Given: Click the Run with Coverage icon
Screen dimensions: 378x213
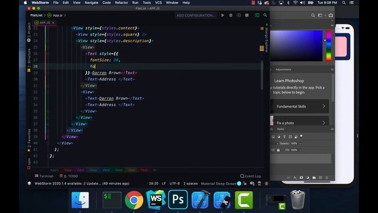Looking at the screenshot, I should click(x=239, y=15).
